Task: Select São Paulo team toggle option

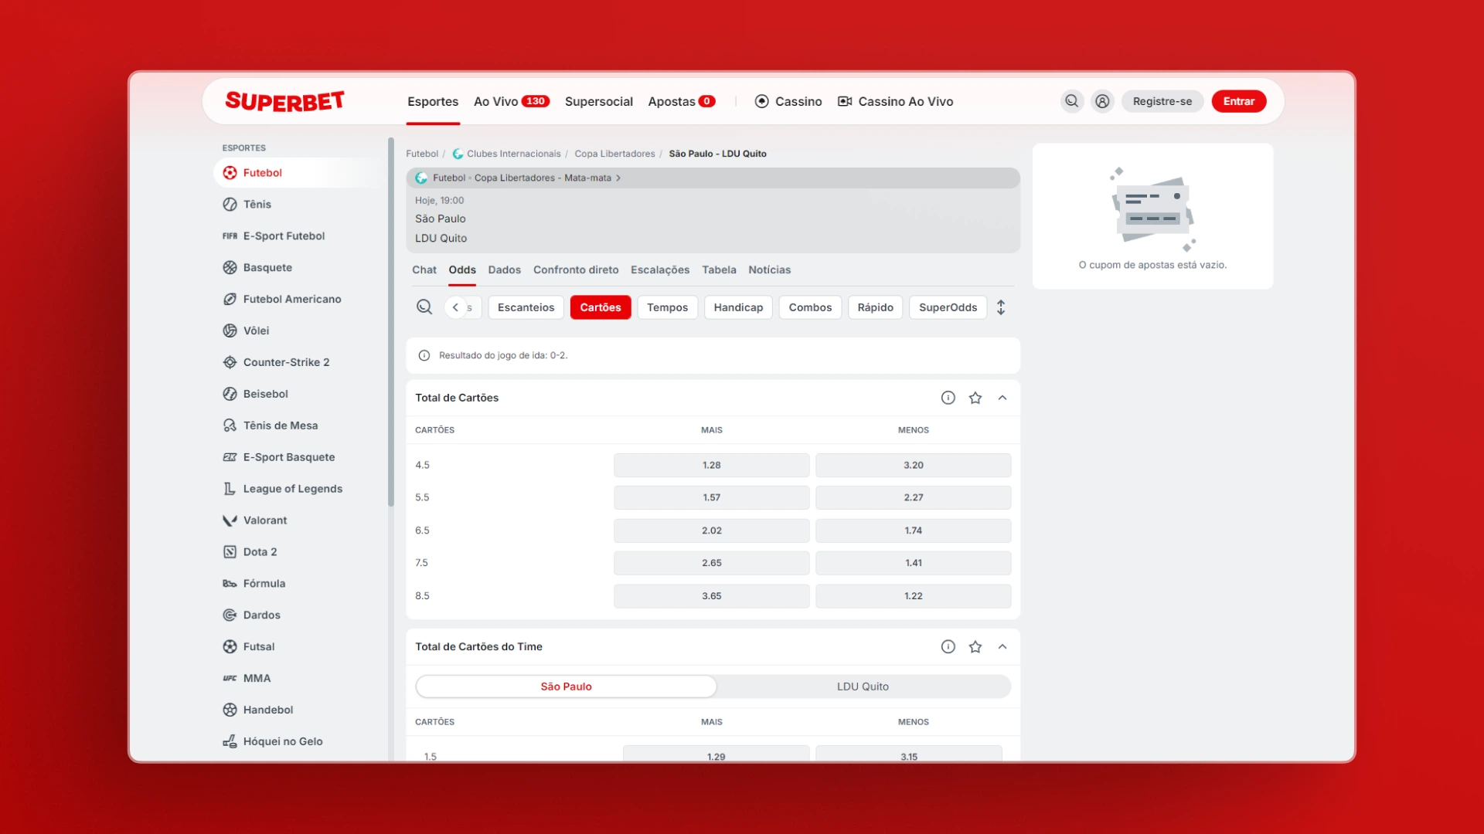Action: [566, 687]
